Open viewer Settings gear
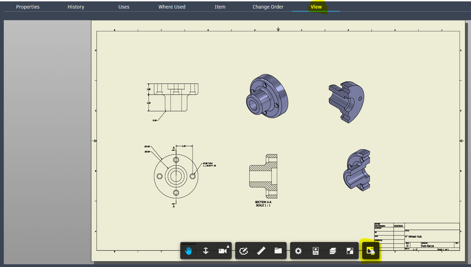The width and height of the screenshot is (471, 267). click(x=298, y=251)
